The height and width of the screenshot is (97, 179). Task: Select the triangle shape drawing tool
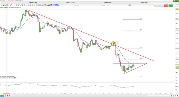click(x=42, y=5)
